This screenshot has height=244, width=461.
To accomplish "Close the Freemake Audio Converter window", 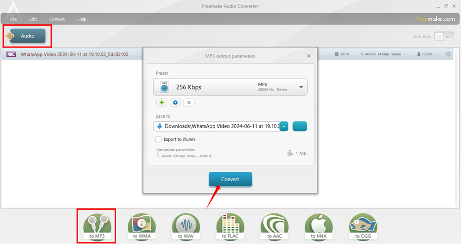I will click(x=454, y=6).
